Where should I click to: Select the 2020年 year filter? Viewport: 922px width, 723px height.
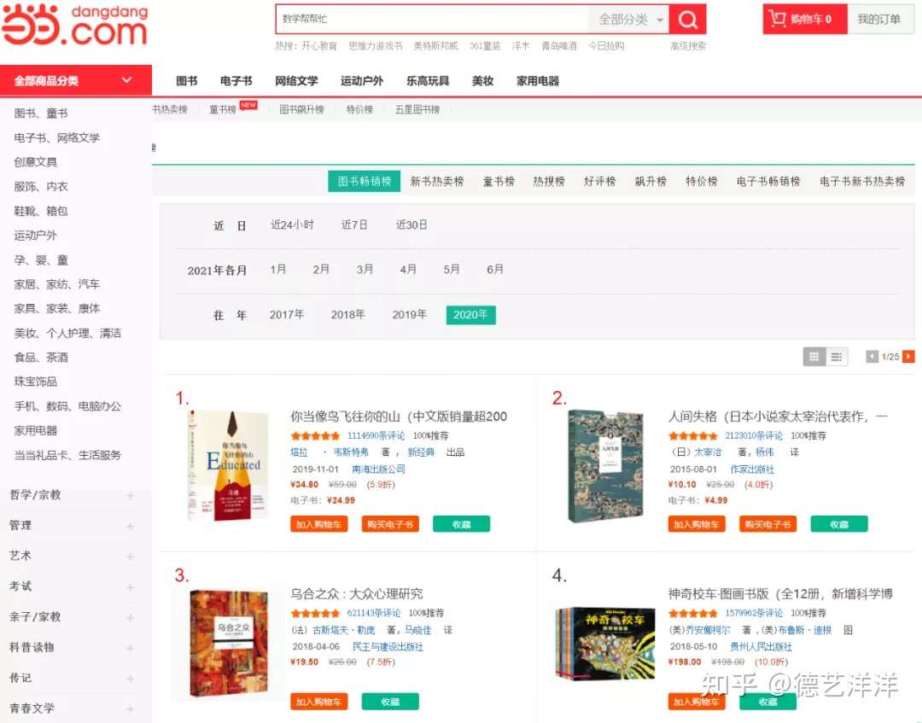point(470,314)
